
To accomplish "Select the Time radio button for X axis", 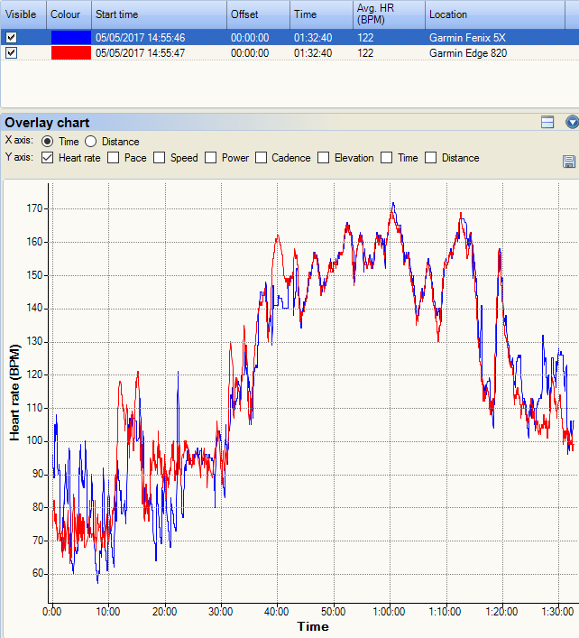I will 48,142.
